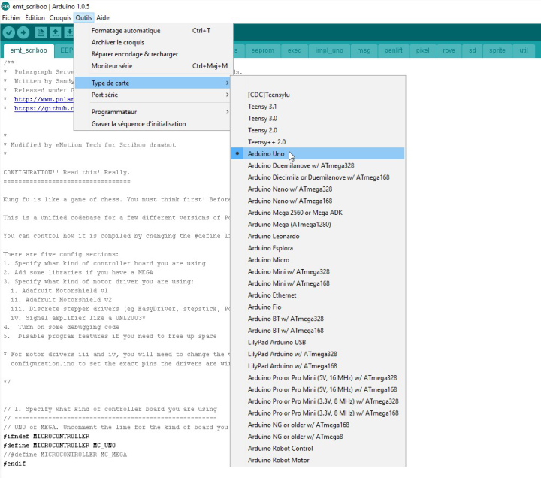Switch to the sd tab
Screen dimensions: 541x478
click(x=472, y=50)
